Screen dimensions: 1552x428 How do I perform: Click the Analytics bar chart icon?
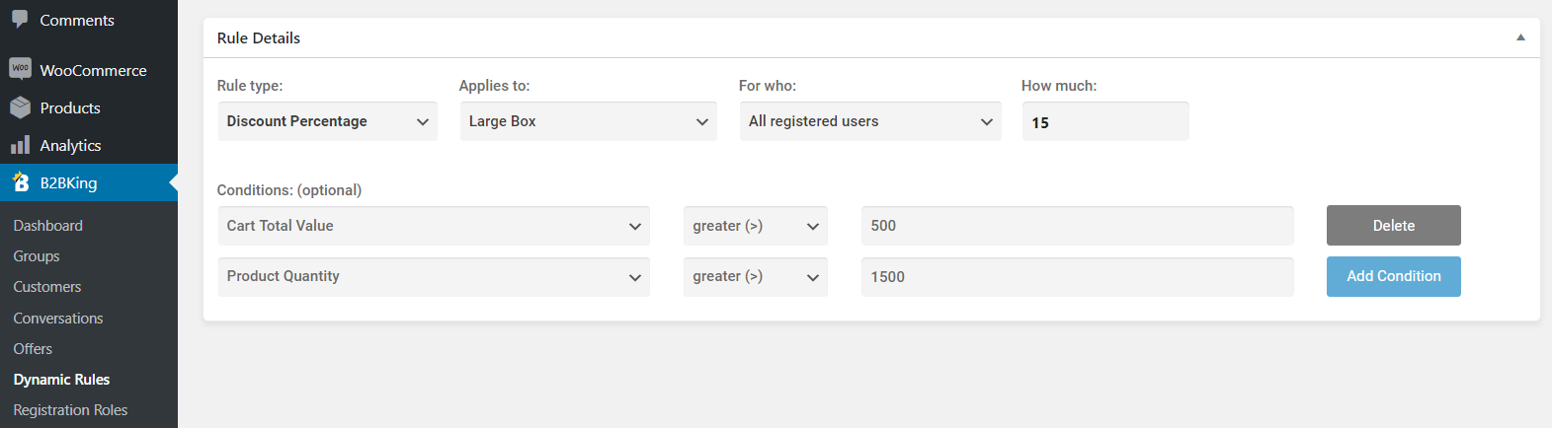20,145
